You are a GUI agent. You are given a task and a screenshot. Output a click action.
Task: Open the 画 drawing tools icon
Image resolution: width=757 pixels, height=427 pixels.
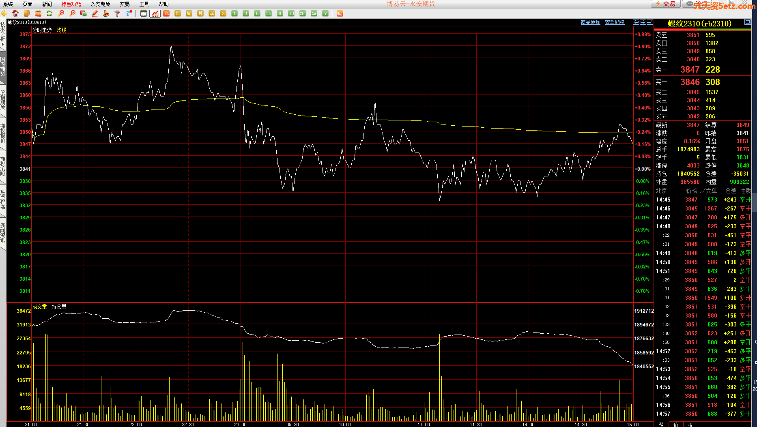point(340,13)
